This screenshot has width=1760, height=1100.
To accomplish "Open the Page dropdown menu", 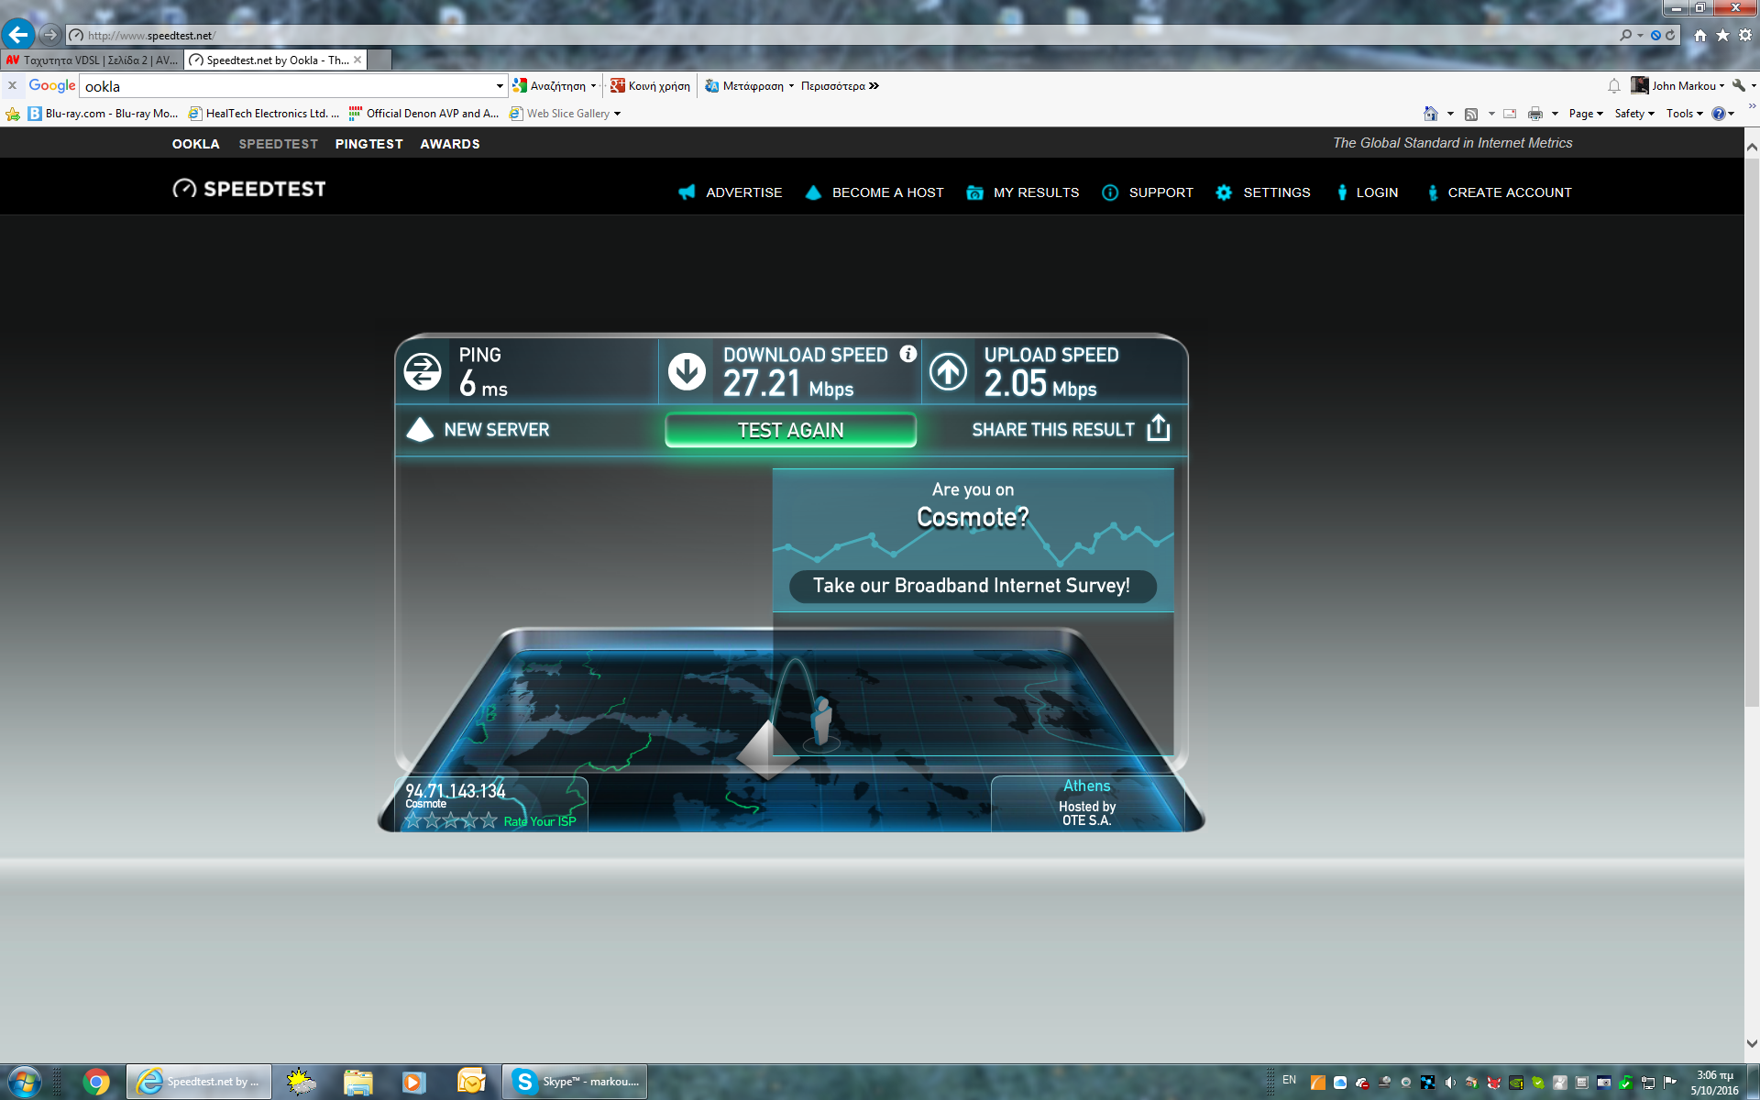I will 1586,114.
